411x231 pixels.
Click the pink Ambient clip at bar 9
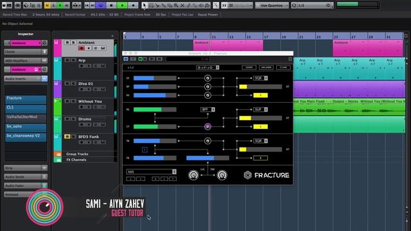pyautogui.click(x=228, y=45)
